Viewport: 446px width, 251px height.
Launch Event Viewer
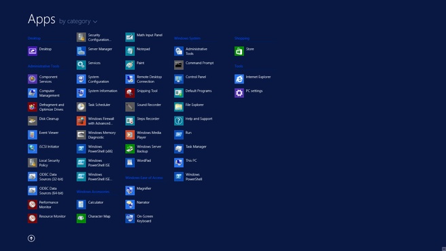(x=44, y=135)
